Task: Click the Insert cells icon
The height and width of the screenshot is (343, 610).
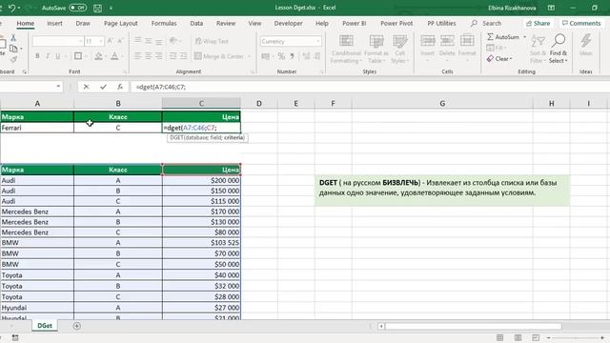Action: 428,40
